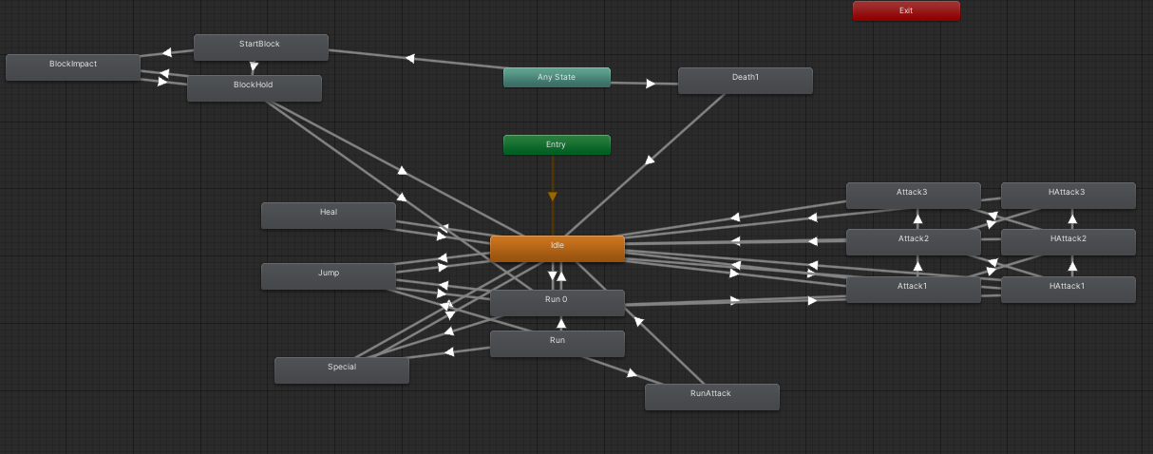Viewport: 1153px width, 454px height.
Task: Select the orange Idle default state
Action: click(557, 248)
